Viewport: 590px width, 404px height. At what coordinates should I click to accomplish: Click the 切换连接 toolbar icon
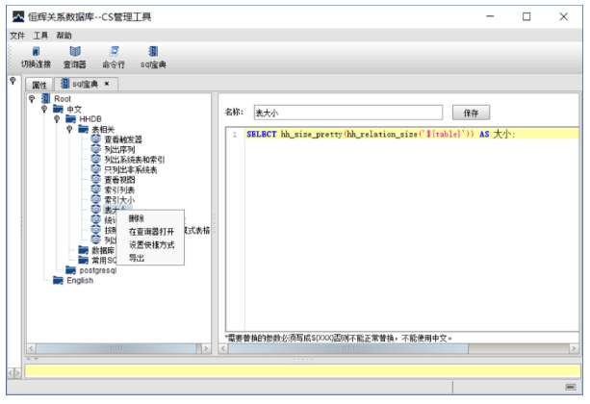click(x=37, y=51)
